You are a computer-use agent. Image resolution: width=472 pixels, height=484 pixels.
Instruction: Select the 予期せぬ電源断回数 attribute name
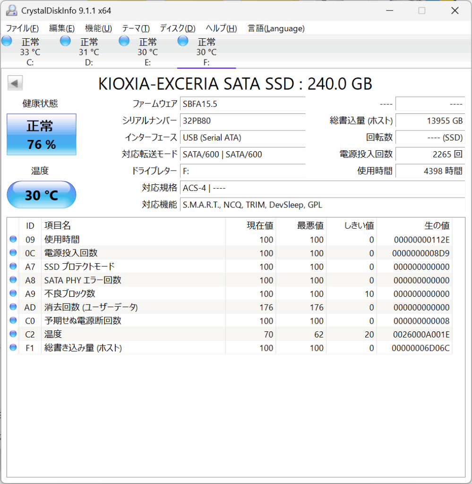[x=83, y=321]
